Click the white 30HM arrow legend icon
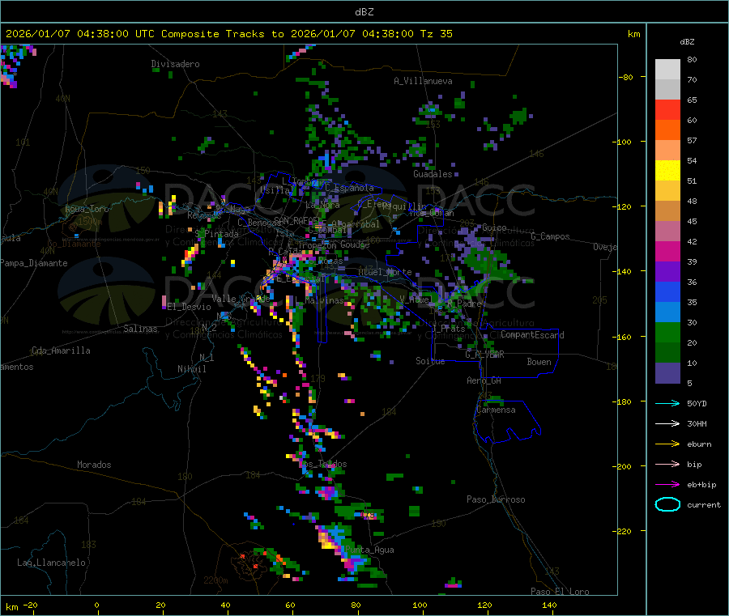 pyautogui.click(x=667, y=423)
